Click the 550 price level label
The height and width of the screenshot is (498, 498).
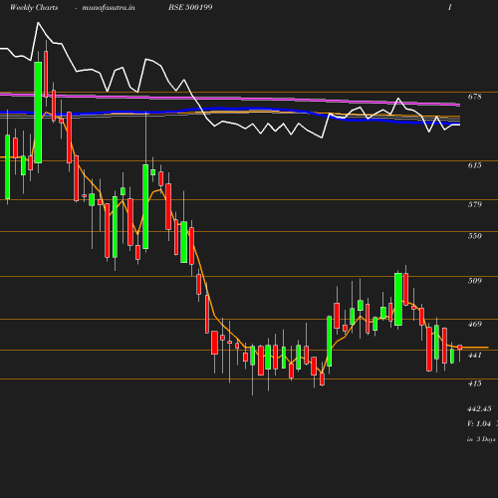tap(474, 236)
